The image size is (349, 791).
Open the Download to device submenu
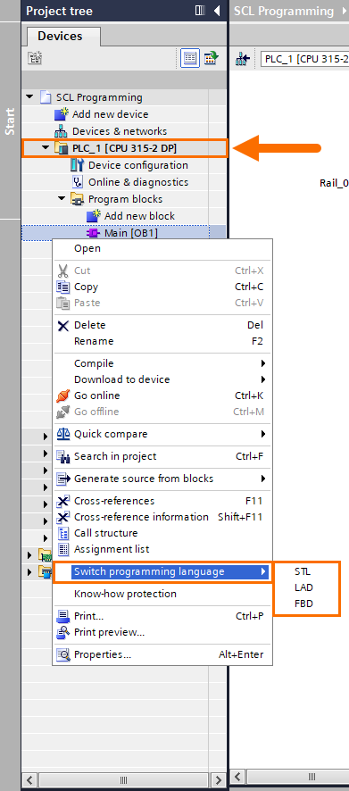click(x=162, y=379)
